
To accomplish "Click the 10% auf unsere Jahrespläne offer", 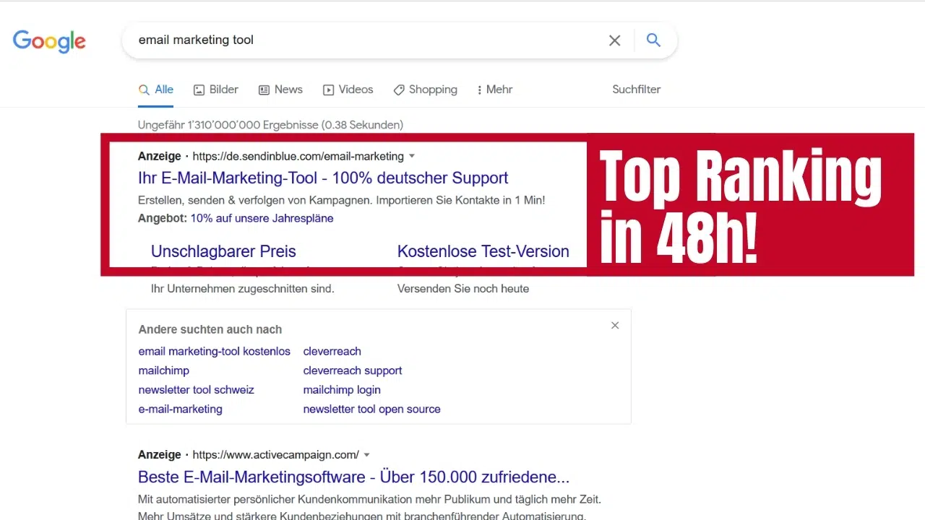I will (x=262, y=218).
